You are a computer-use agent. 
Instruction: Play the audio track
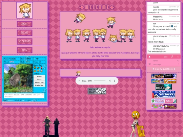79,81
